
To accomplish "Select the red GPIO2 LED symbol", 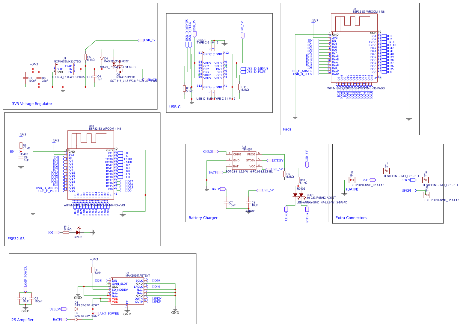I will 78,232.
